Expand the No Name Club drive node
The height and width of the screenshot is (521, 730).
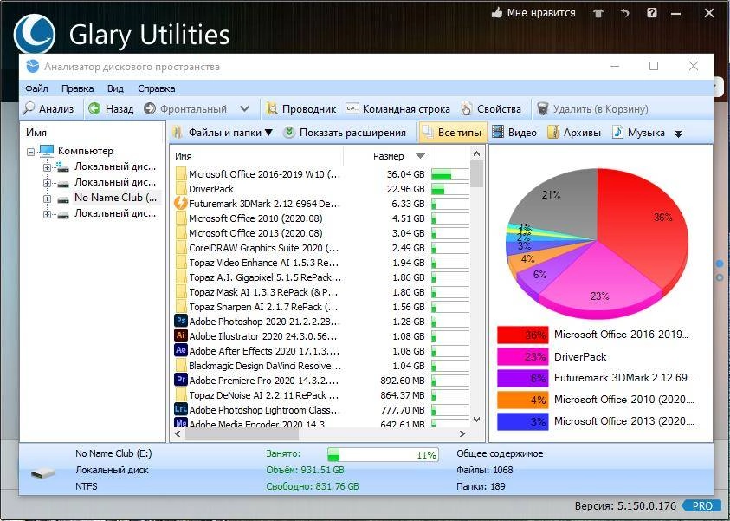click(47, 199)
